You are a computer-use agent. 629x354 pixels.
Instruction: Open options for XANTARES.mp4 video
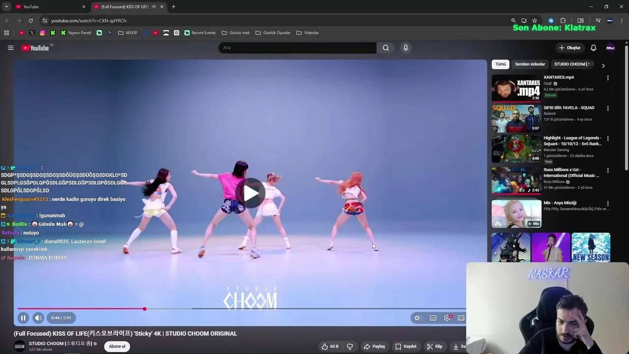pyautogui.click(x=608, y=78)
